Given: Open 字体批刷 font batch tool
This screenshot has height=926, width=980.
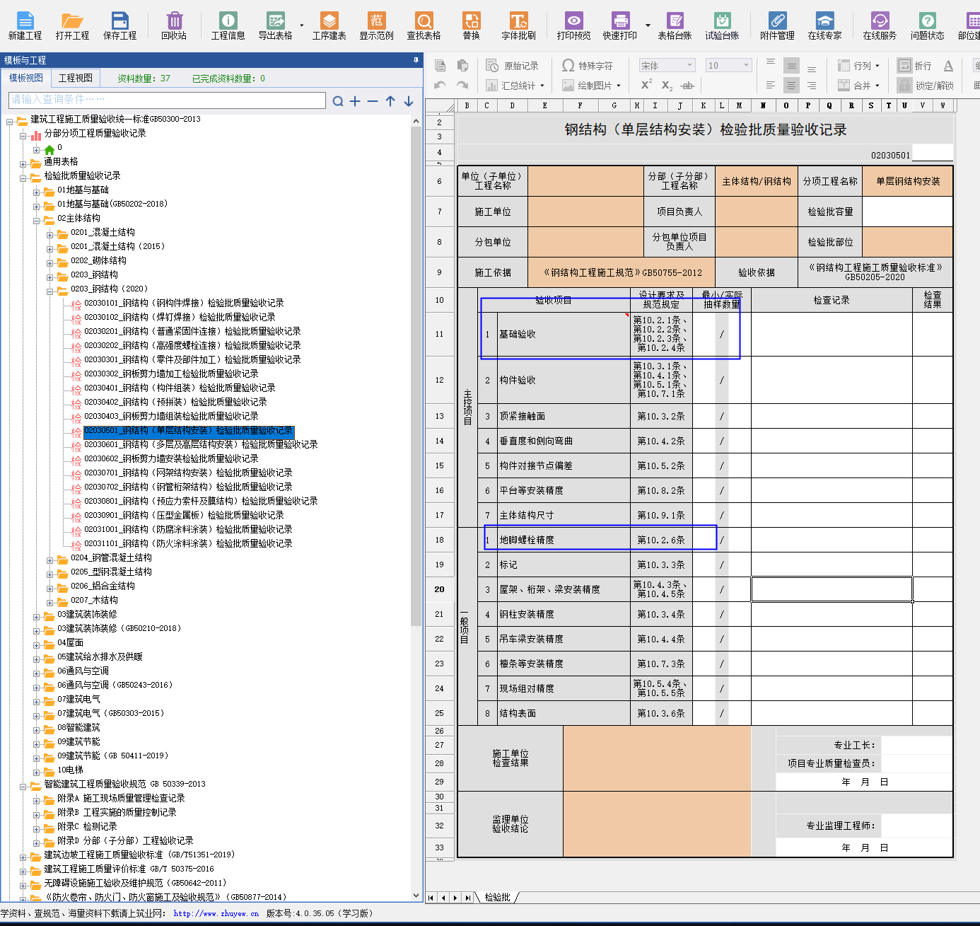Looking at the screenshot, I should click(x=518, y=25).
